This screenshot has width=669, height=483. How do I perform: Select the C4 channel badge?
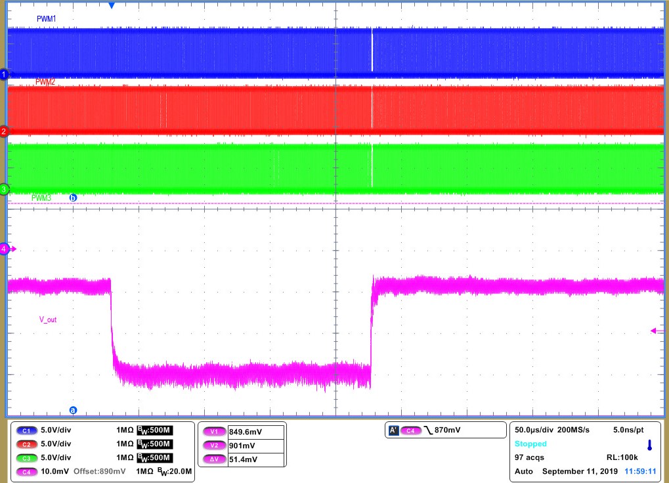27,471
